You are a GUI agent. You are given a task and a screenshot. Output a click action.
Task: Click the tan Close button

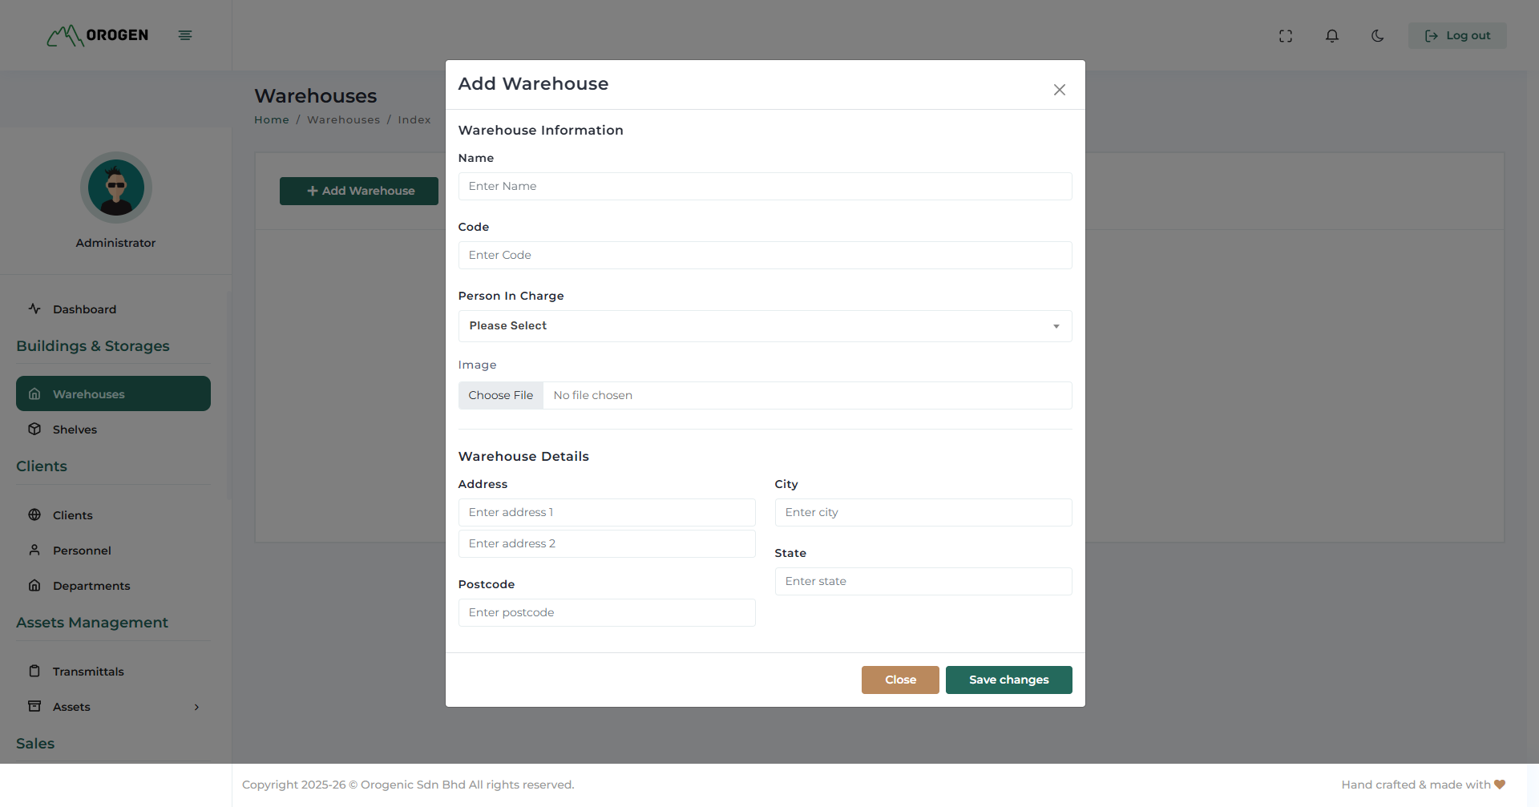click(900, 680)
